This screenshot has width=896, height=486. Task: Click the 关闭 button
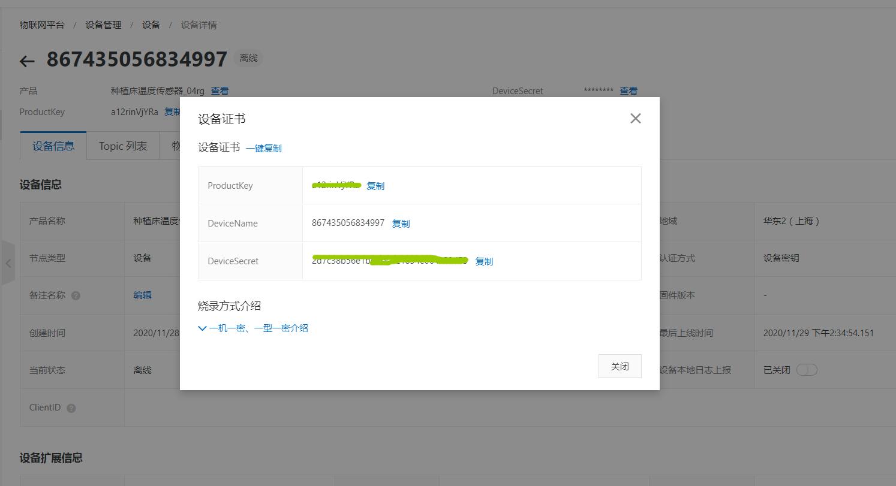[620, 366]
